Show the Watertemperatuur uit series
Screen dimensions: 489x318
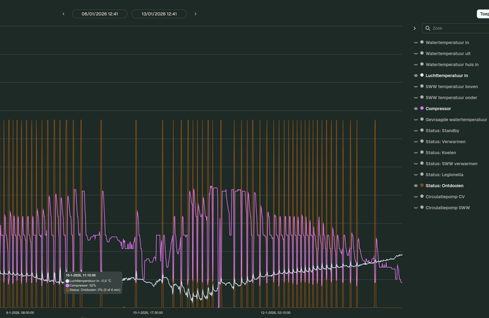416,53
